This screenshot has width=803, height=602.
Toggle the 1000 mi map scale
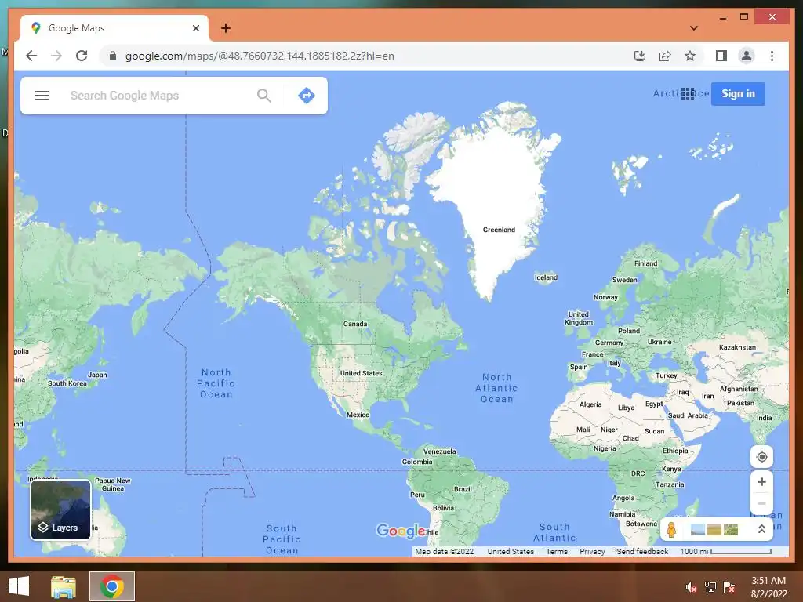[725, 551]
